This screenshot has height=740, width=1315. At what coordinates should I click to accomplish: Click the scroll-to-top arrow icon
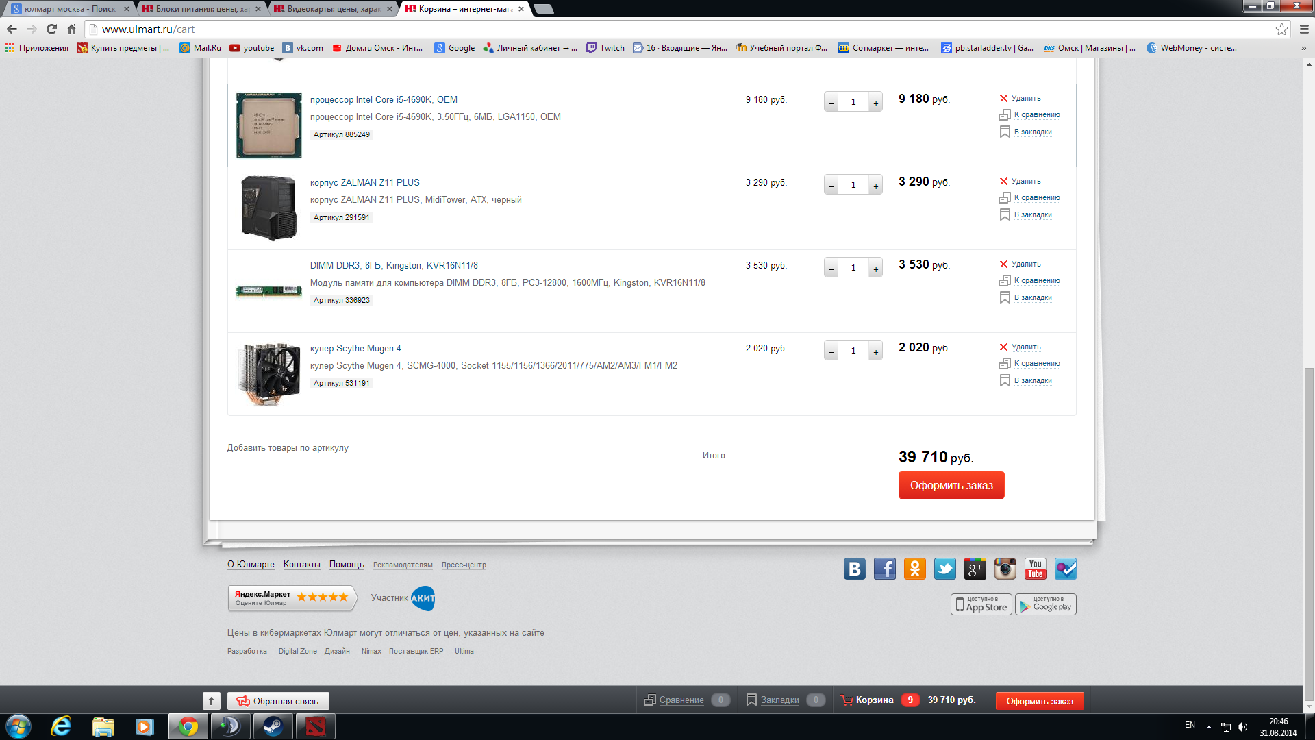pos(211,701)
